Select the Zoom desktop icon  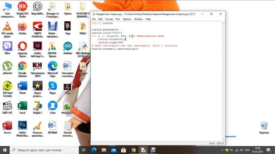tap(52, 107)
